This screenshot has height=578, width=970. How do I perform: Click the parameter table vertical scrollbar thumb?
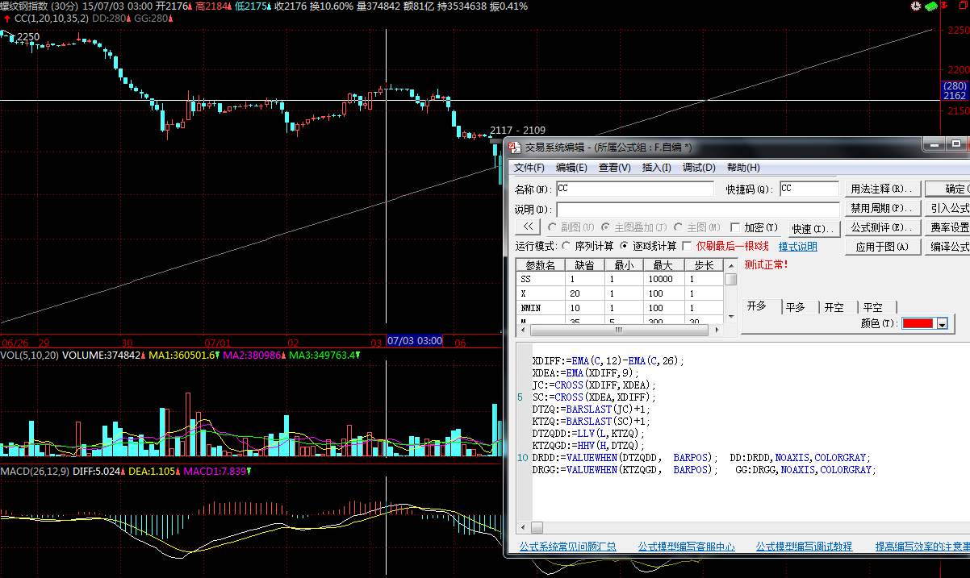(x=730, y=280)
